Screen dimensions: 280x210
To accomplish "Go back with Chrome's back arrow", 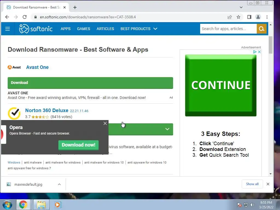I will 7,17.
